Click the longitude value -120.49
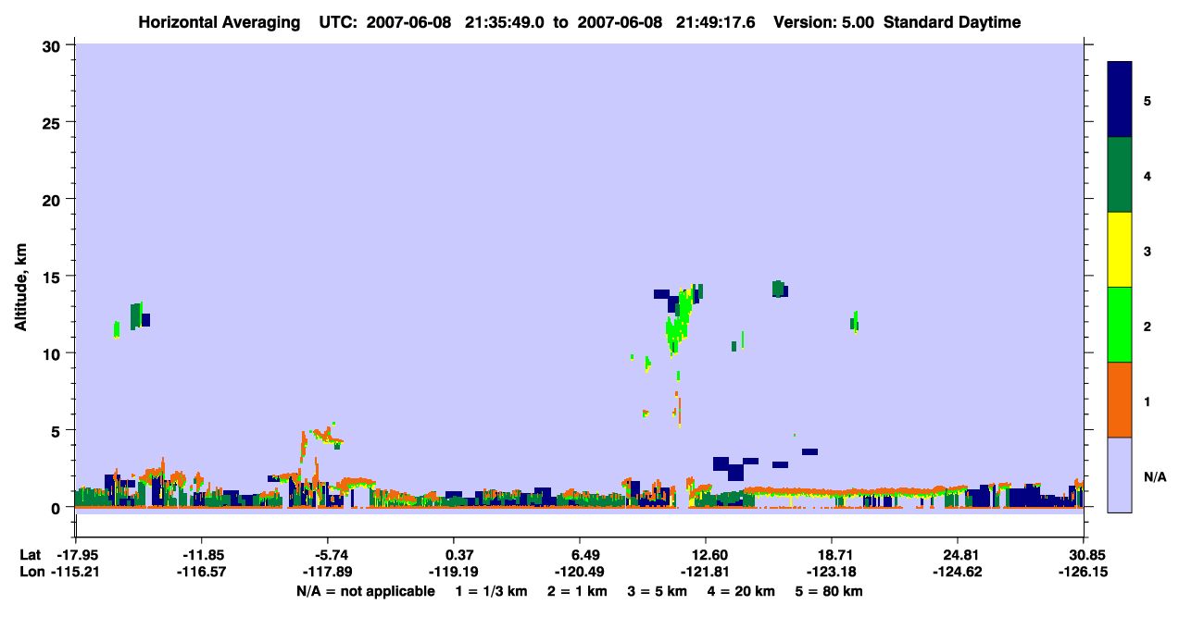The width and height of the screenshot is (1204, 617). click(580, 573)
